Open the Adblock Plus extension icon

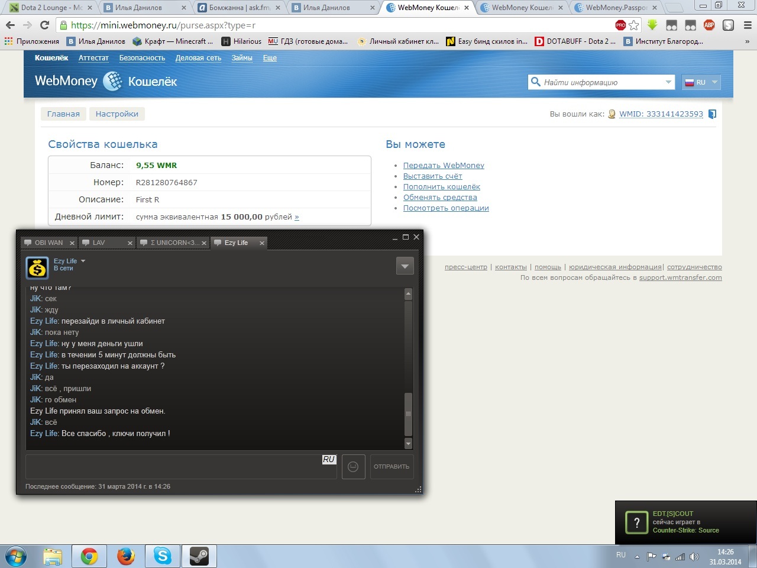(709, 25)
